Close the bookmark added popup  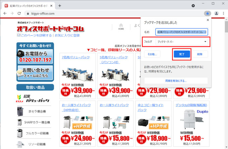[208, 20]
